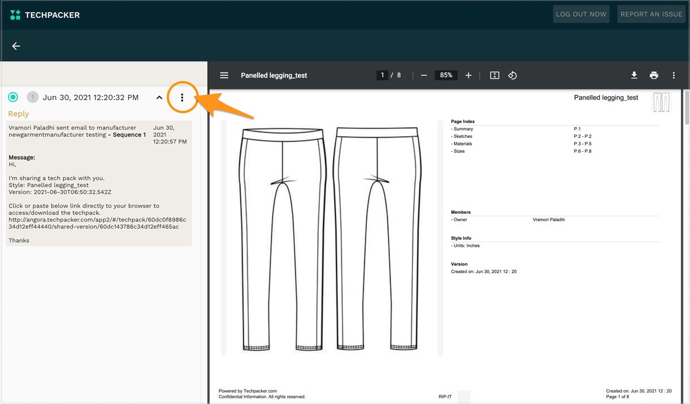
Task: Select the Jun 30, 2021 version radio button
Action: (13, 97)
